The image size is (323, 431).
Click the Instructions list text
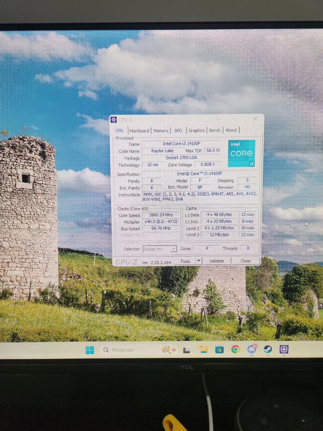pos(200,197)
